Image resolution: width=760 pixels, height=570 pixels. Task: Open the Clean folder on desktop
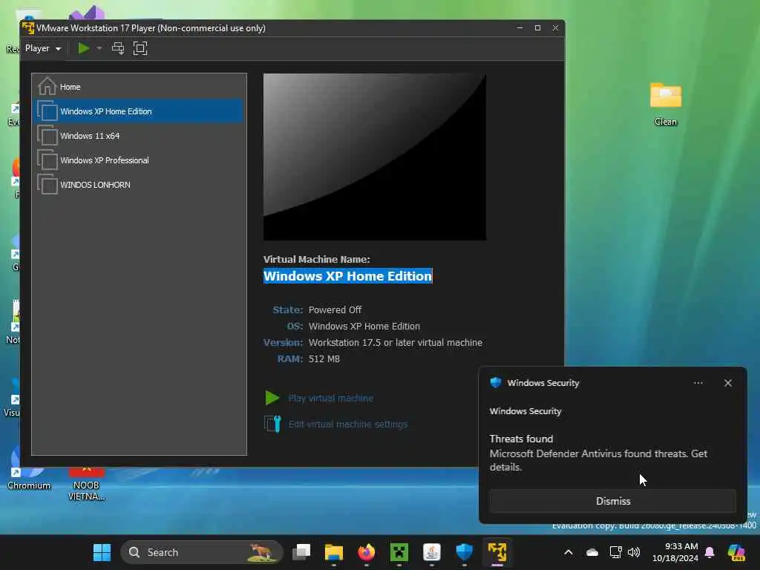[x=666, y=104]
